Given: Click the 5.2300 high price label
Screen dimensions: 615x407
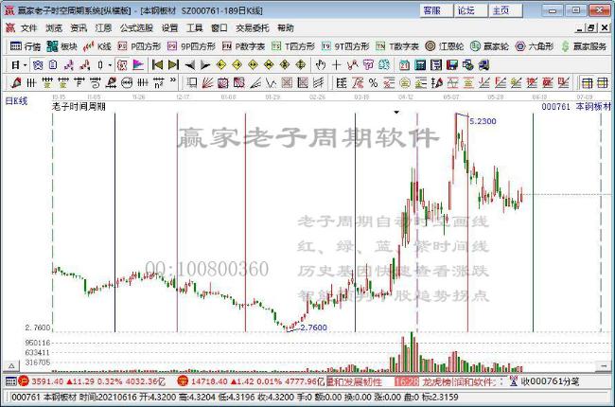Looking at the screenshot, I should 483,121.
